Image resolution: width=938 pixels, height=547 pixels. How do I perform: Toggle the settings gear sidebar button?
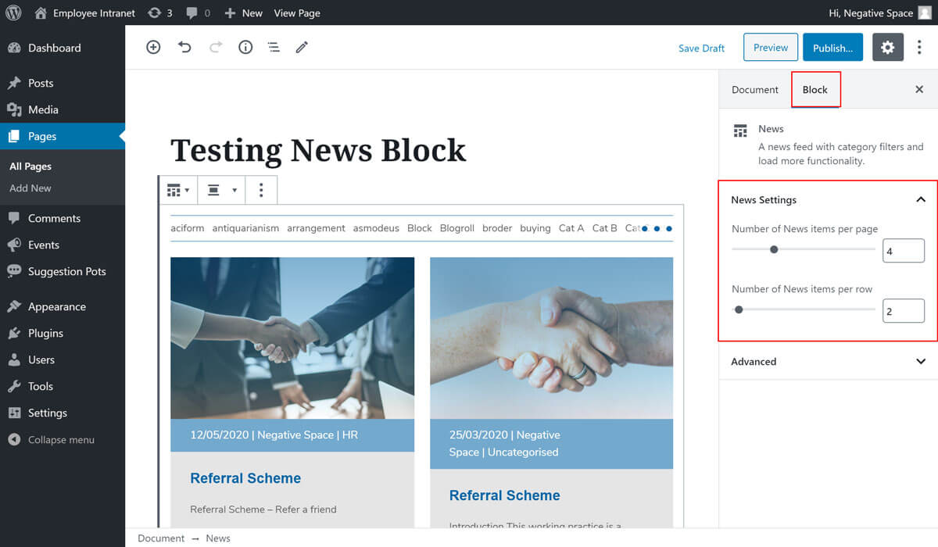point(887,48)
